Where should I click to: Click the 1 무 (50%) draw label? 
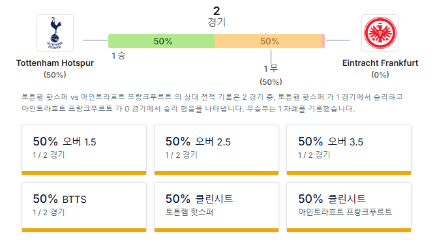271,75
